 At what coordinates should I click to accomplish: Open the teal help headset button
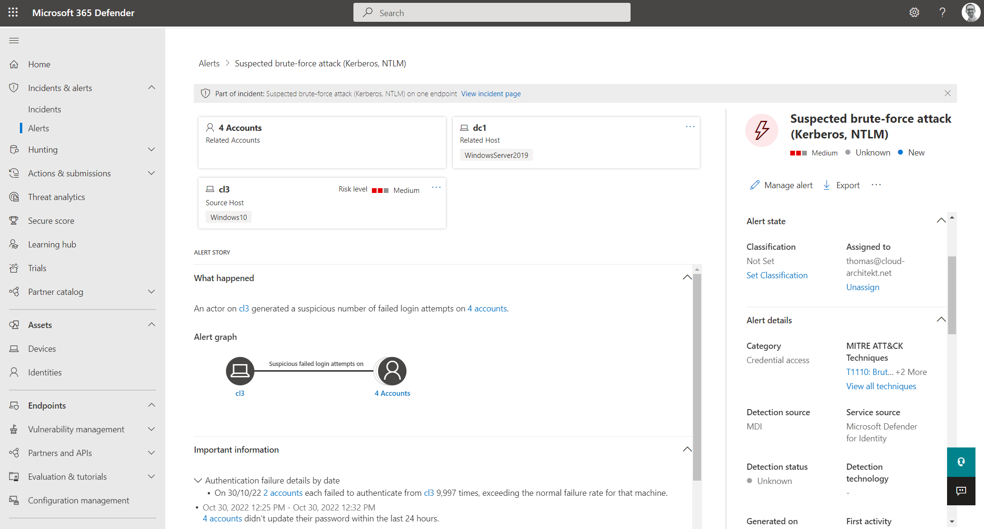point(961,462)
